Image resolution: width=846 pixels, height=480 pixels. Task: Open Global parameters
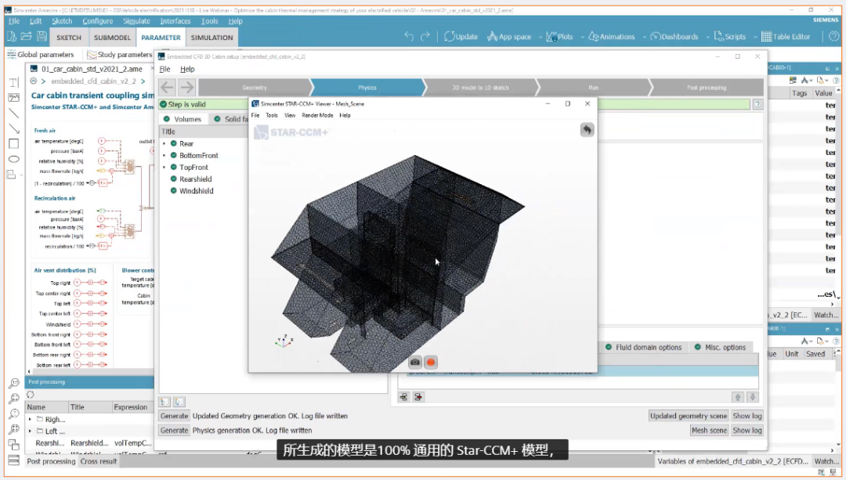(41, 55)
